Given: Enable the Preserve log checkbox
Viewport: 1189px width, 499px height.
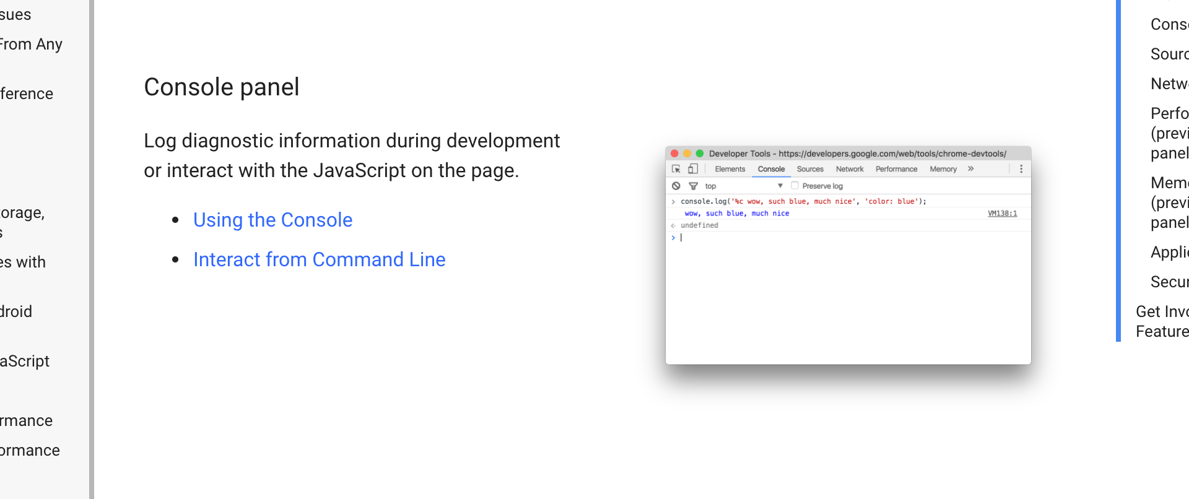Looking at the screenshot, I should 795,186.
